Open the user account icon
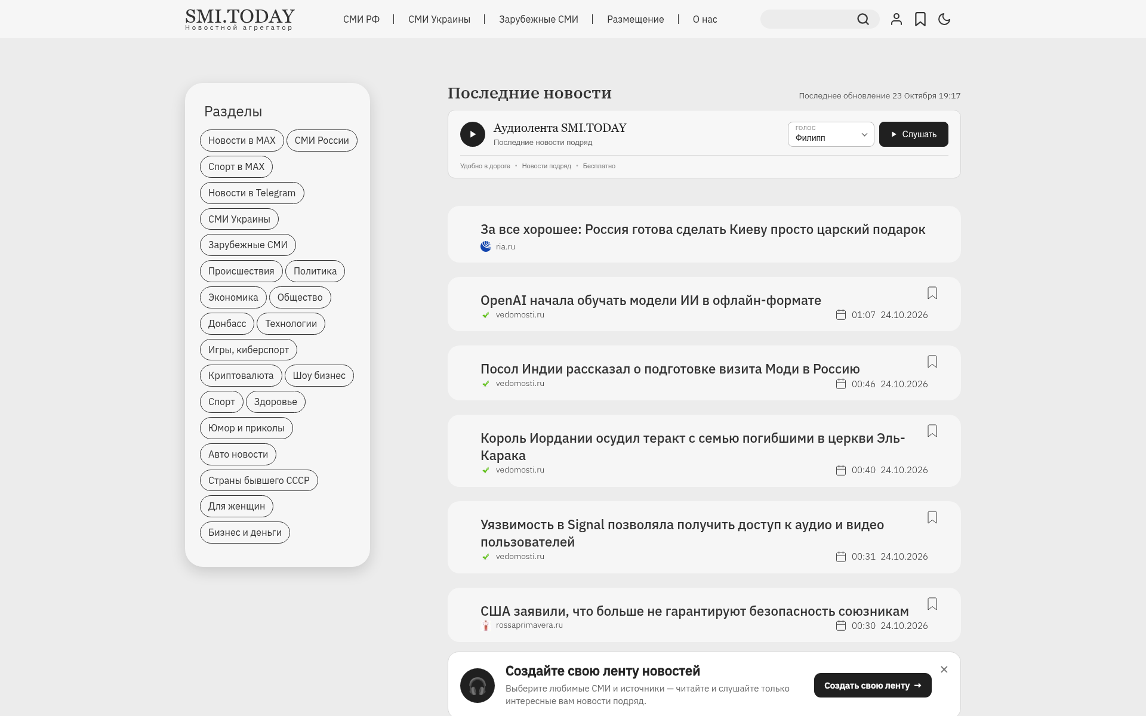The height and width of the screenshot is (716, 1146). click(x=897, y=19)
